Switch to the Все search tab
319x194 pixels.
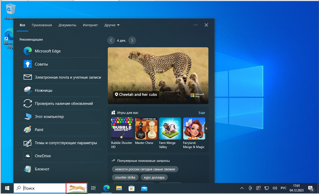click(x=22, y=25)
